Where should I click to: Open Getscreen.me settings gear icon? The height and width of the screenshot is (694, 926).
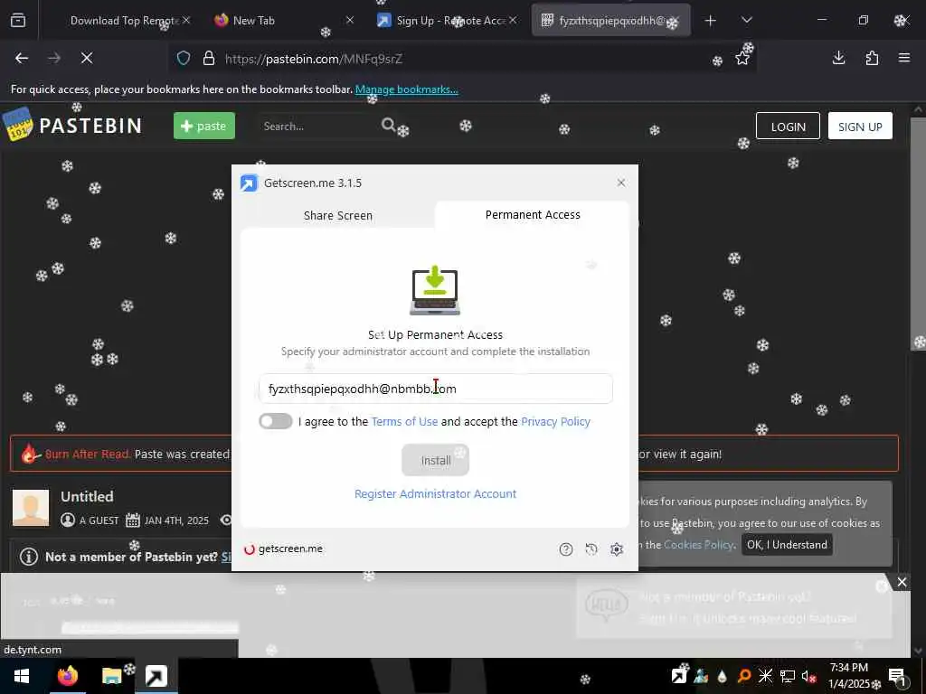pyautogui.click(x=617, y=549)
